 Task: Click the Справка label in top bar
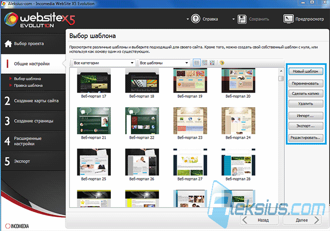pos(210,19)
